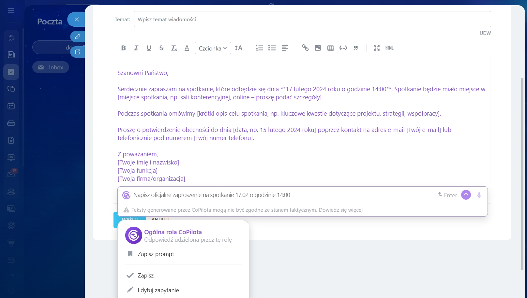Insert a hyperlink in message

click(x=305, y=48)
